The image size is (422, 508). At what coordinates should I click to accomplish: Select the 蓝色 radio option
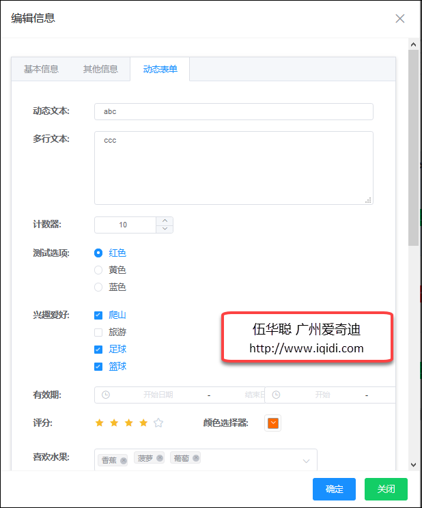click(98, 287)
